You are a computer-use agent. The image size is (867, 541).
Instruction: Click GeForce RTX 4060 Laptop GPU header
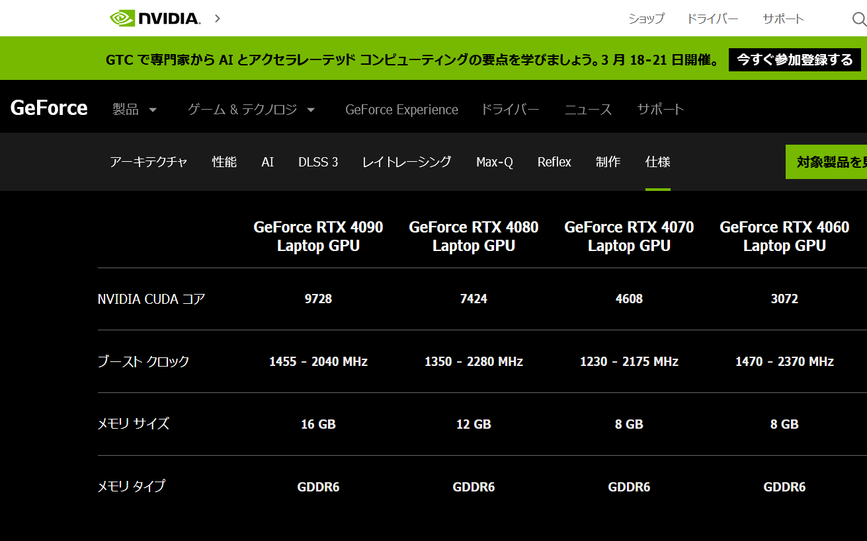[784, 236]
